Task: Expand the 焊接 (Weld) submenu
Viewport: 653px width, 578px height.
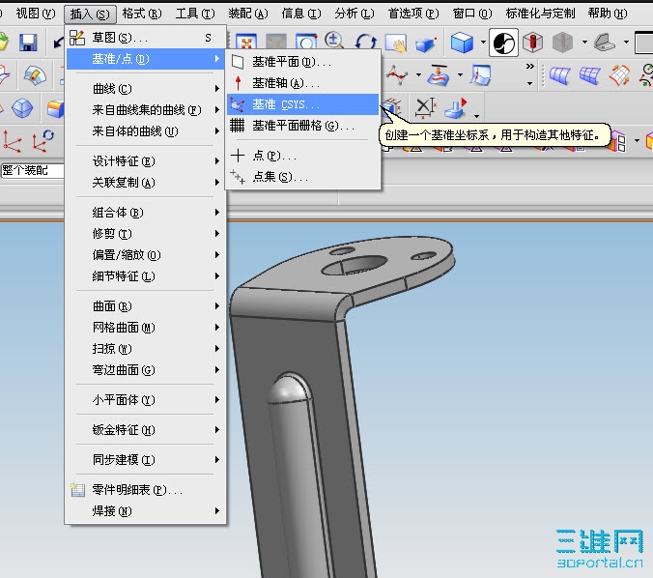Action: 146,511
